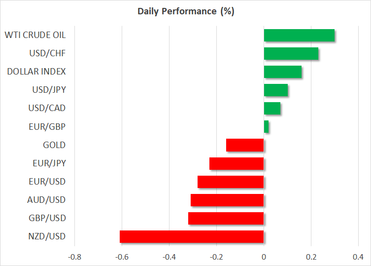Click the long NZD/USD red bar

point(192,236)
